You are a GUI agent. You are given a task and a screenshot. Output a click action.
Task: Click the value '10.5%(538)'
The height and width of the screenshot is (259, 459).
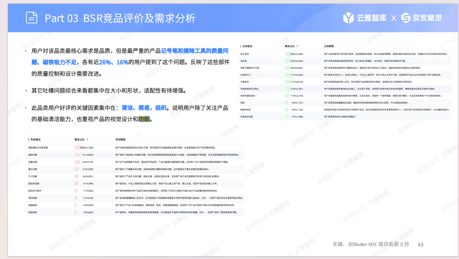click(x=88, y=169)
